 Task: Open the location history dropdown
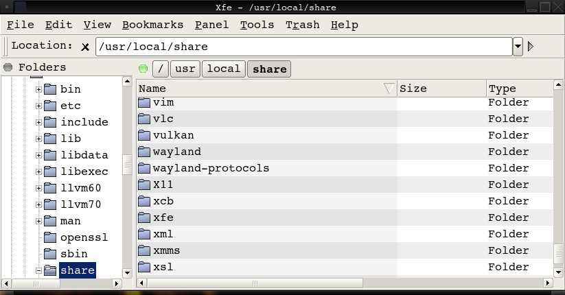518,47
